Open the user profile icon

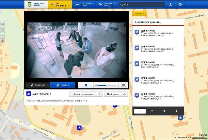point(170,5)
